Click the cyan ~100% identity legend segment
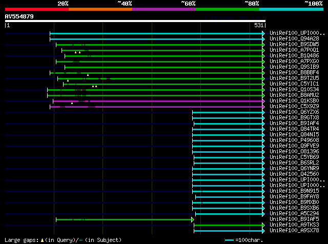This screenshot has height=244, width=328. [x=291, y=9]
